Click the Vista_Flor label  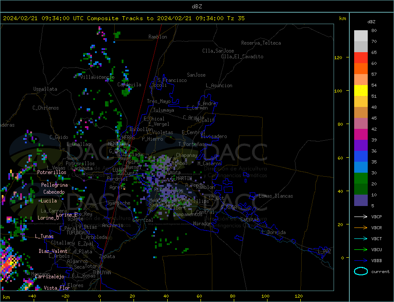coord(57,288)
